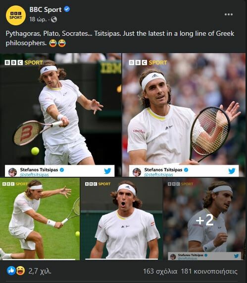This screenshot has width=247, height=283.
Task: Click the BBC Sport profile avatar
Action: (x=16, y=15)
